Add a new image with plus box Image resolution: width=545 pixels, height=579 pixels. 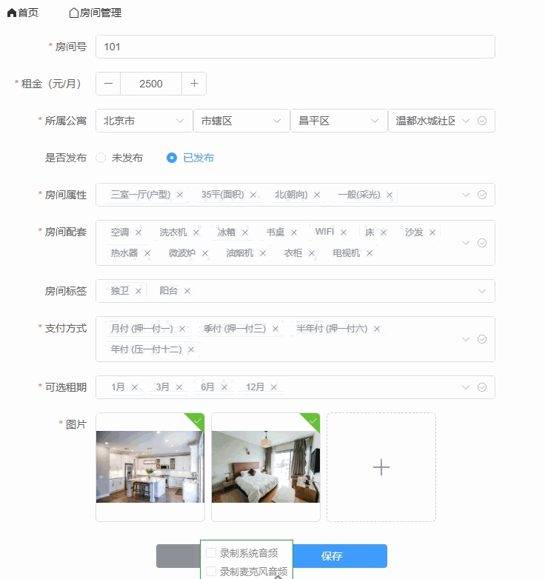[x=381, y=467]
